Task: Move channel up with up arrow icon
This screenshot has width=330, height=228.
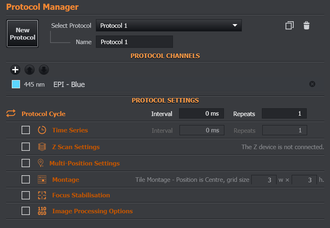Action: (29, 70)
